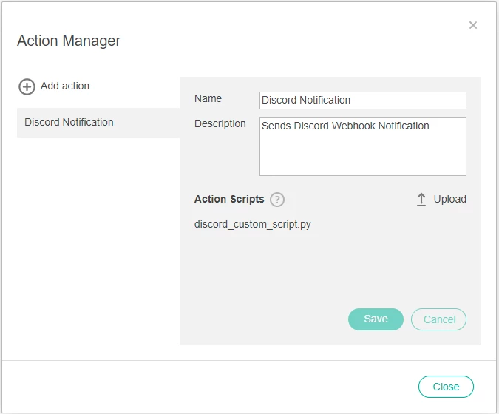Close the Action Manager dialog
The image size is (499, 414).
pos(446,387)
